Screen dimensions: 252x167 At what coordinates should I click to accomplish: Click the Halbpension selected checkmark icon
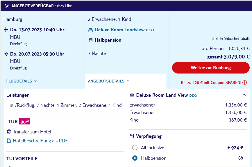click(x=241, y=158)
